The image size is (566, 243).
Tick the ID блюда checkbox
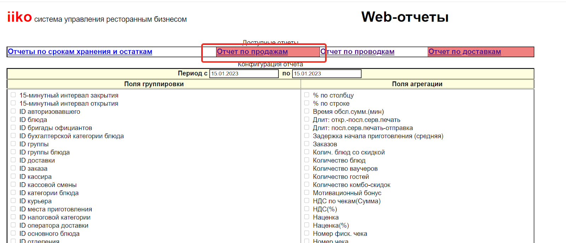pos(13,119)
